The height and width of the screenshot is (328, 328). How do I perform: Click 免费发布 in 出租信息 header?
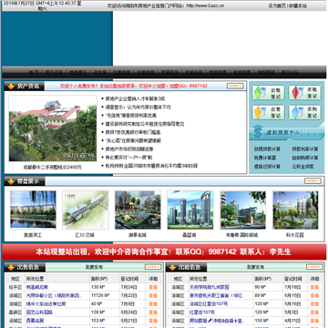(255, 268)
